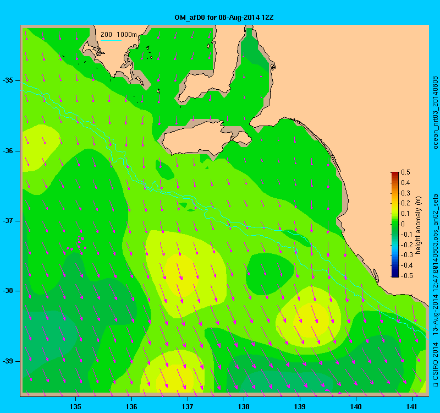Screen dimensions: 440x413
Task: Click the longitude label 141
Action: 412,406
